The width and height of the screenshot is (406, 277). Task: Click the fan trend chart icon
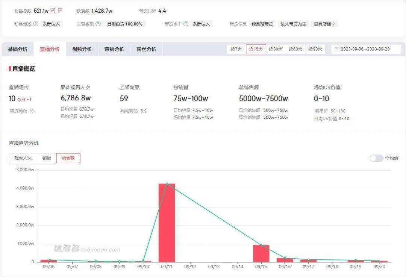click(52, 11)
